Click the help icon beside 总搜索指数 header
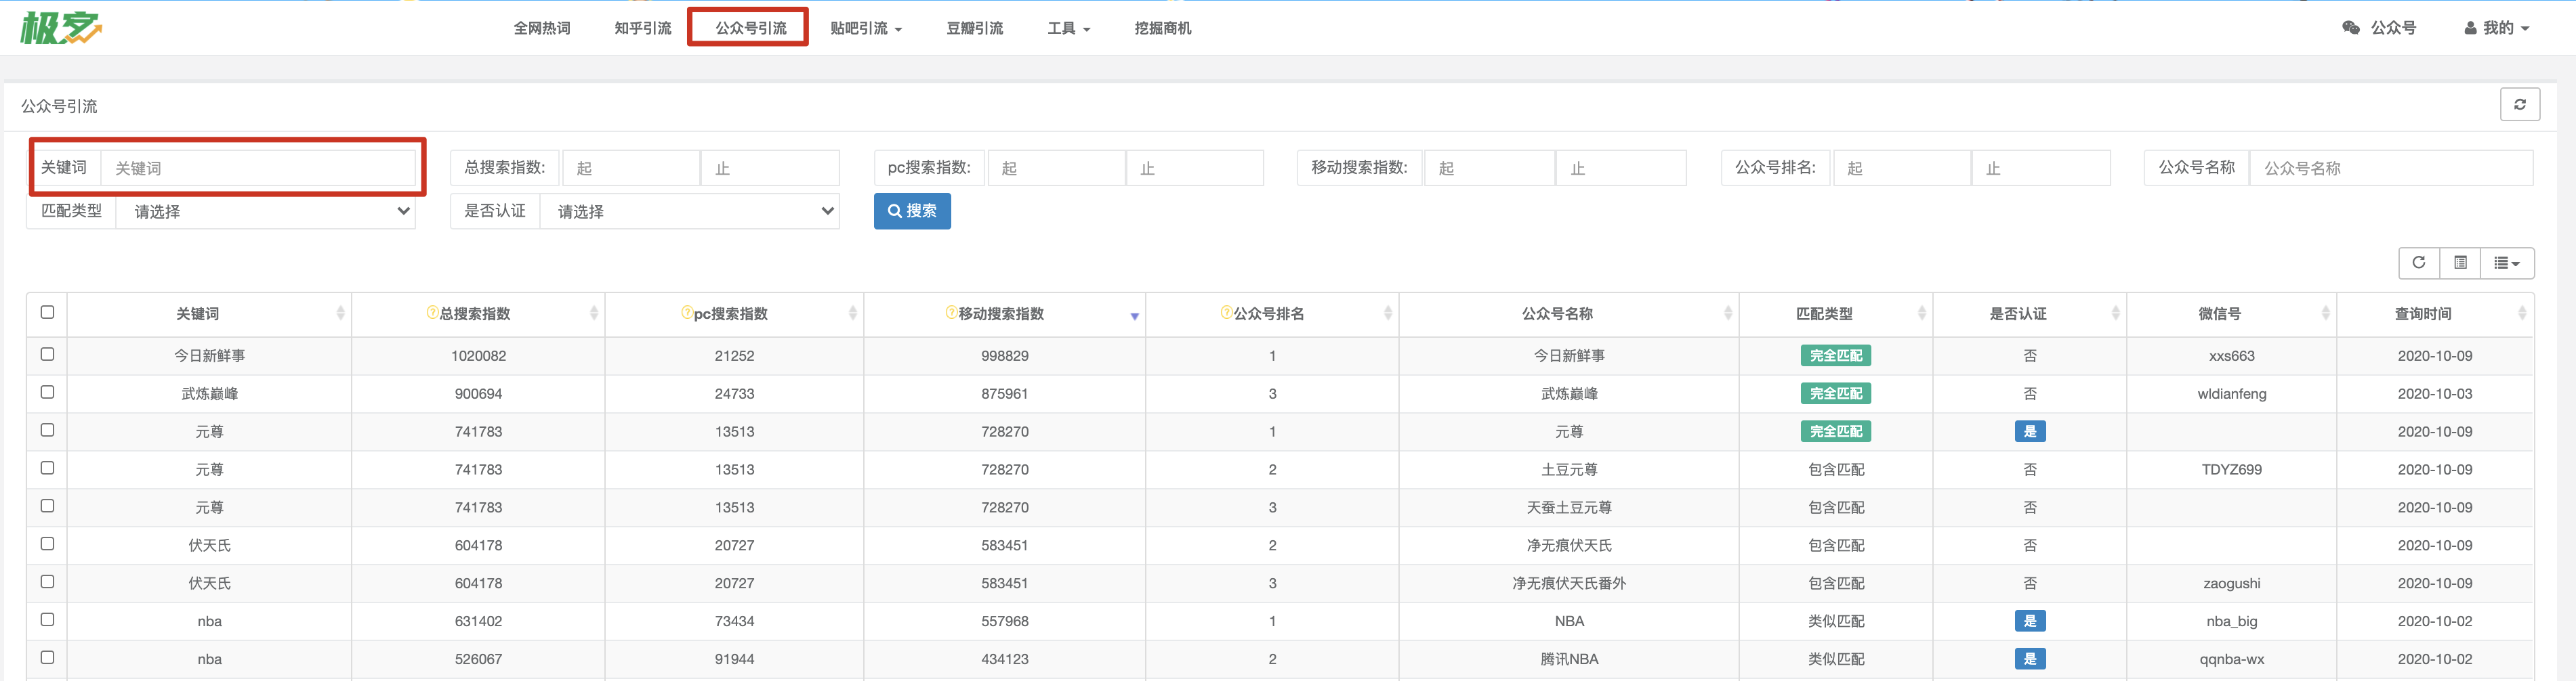 tap(432, 313)
